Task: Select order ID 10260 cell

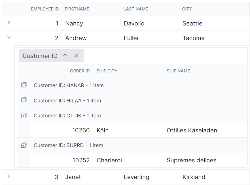Action: [x=81, y=130]
